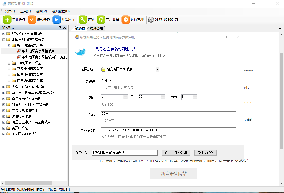The height and width of the screenshot is (193, 284).
Task: Open the 选择分组 dropdown arrow
Action: (x=157, y=69)
